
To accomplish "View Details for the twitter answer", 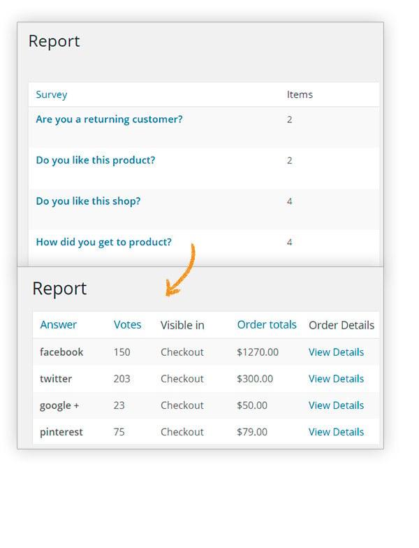I will point(336,379).
